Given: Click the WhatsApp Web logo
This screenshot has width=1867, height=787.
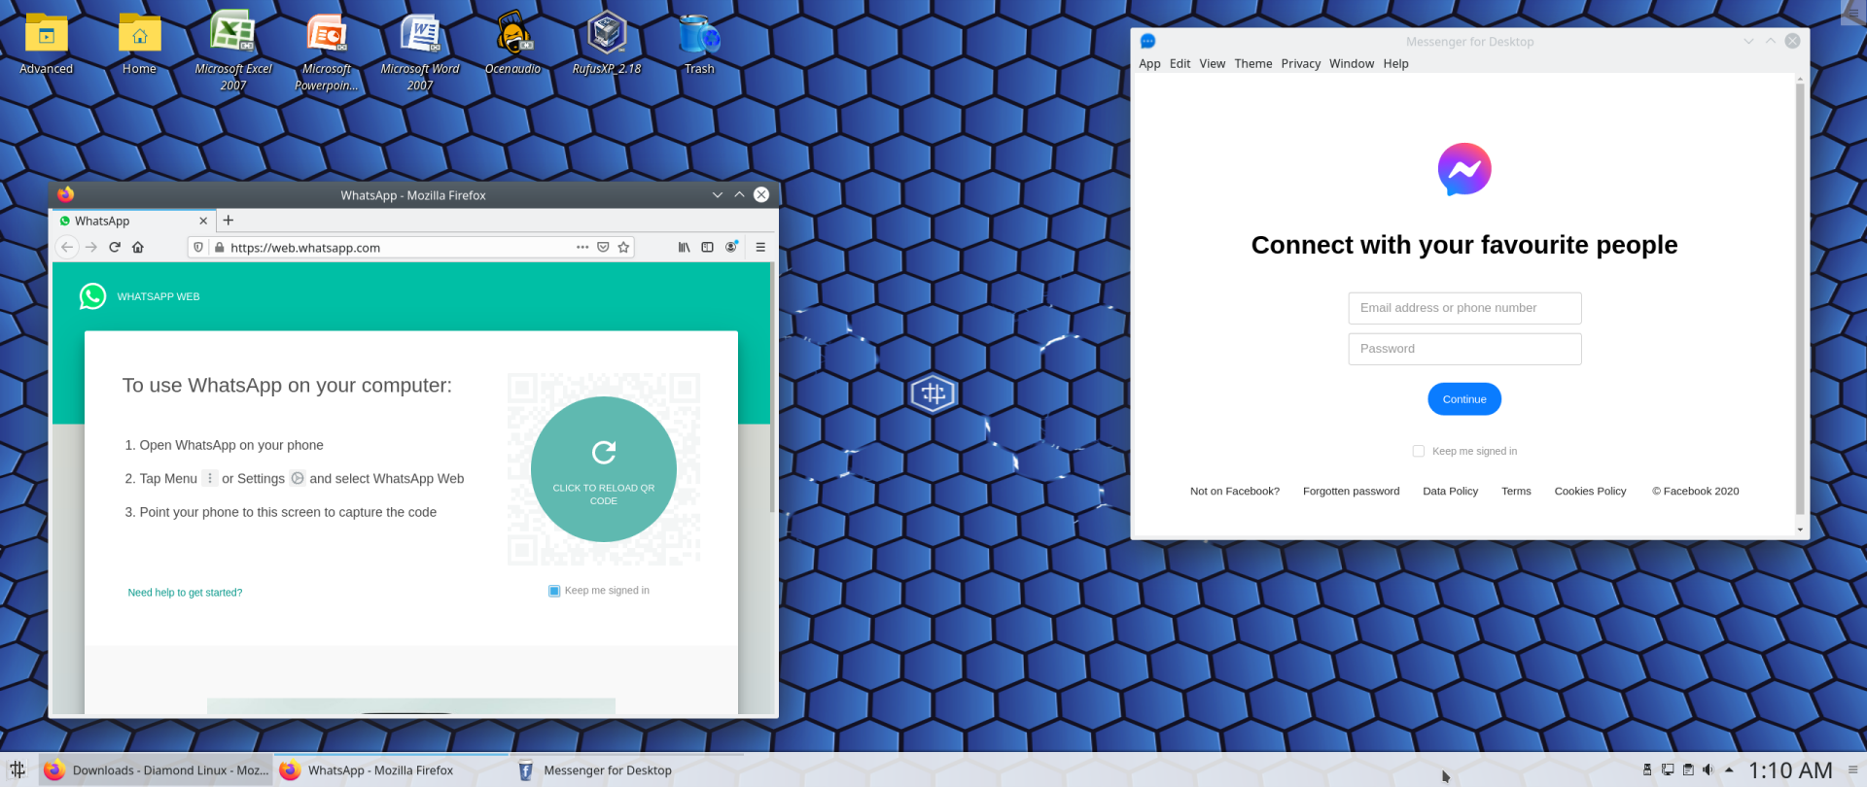Looking at the screenshot, I should pyautogui.click(x=92, y=296).
